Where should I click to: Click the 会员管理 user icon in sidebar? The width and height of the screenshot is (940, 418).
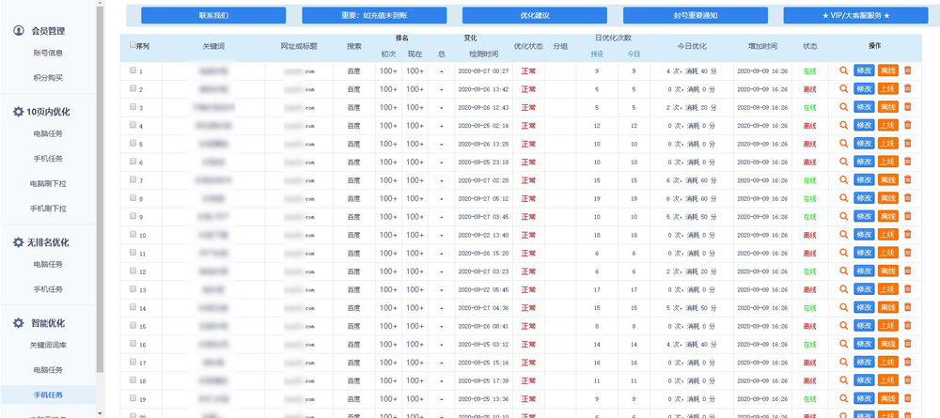tap(19, 31)
